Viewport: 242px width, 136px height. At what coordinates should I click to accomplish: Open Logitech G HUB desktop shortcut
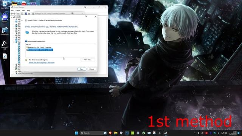(5, 45)
